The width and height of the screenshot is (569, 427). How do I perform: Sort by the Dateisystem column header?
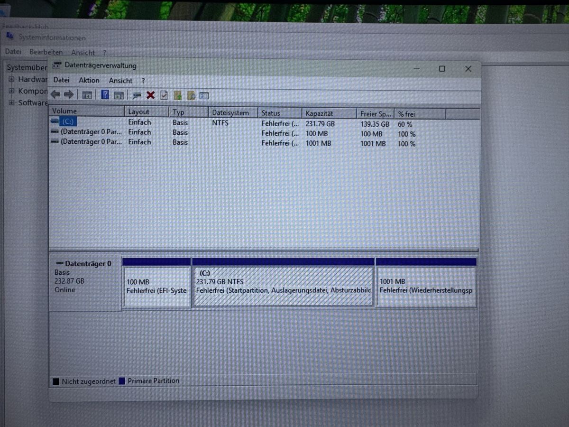click(x=233, y=113)
